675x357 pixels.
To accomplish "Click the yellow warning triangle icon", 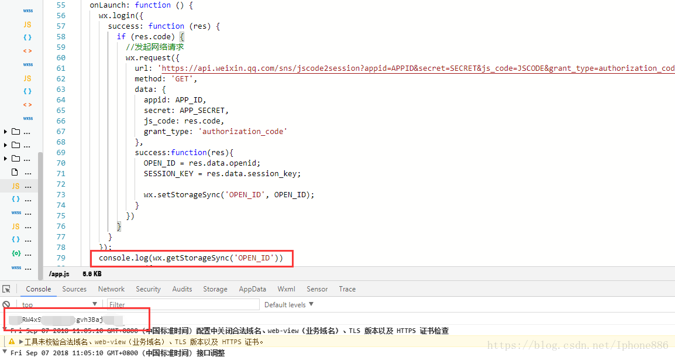I will (x=12, y=342).
